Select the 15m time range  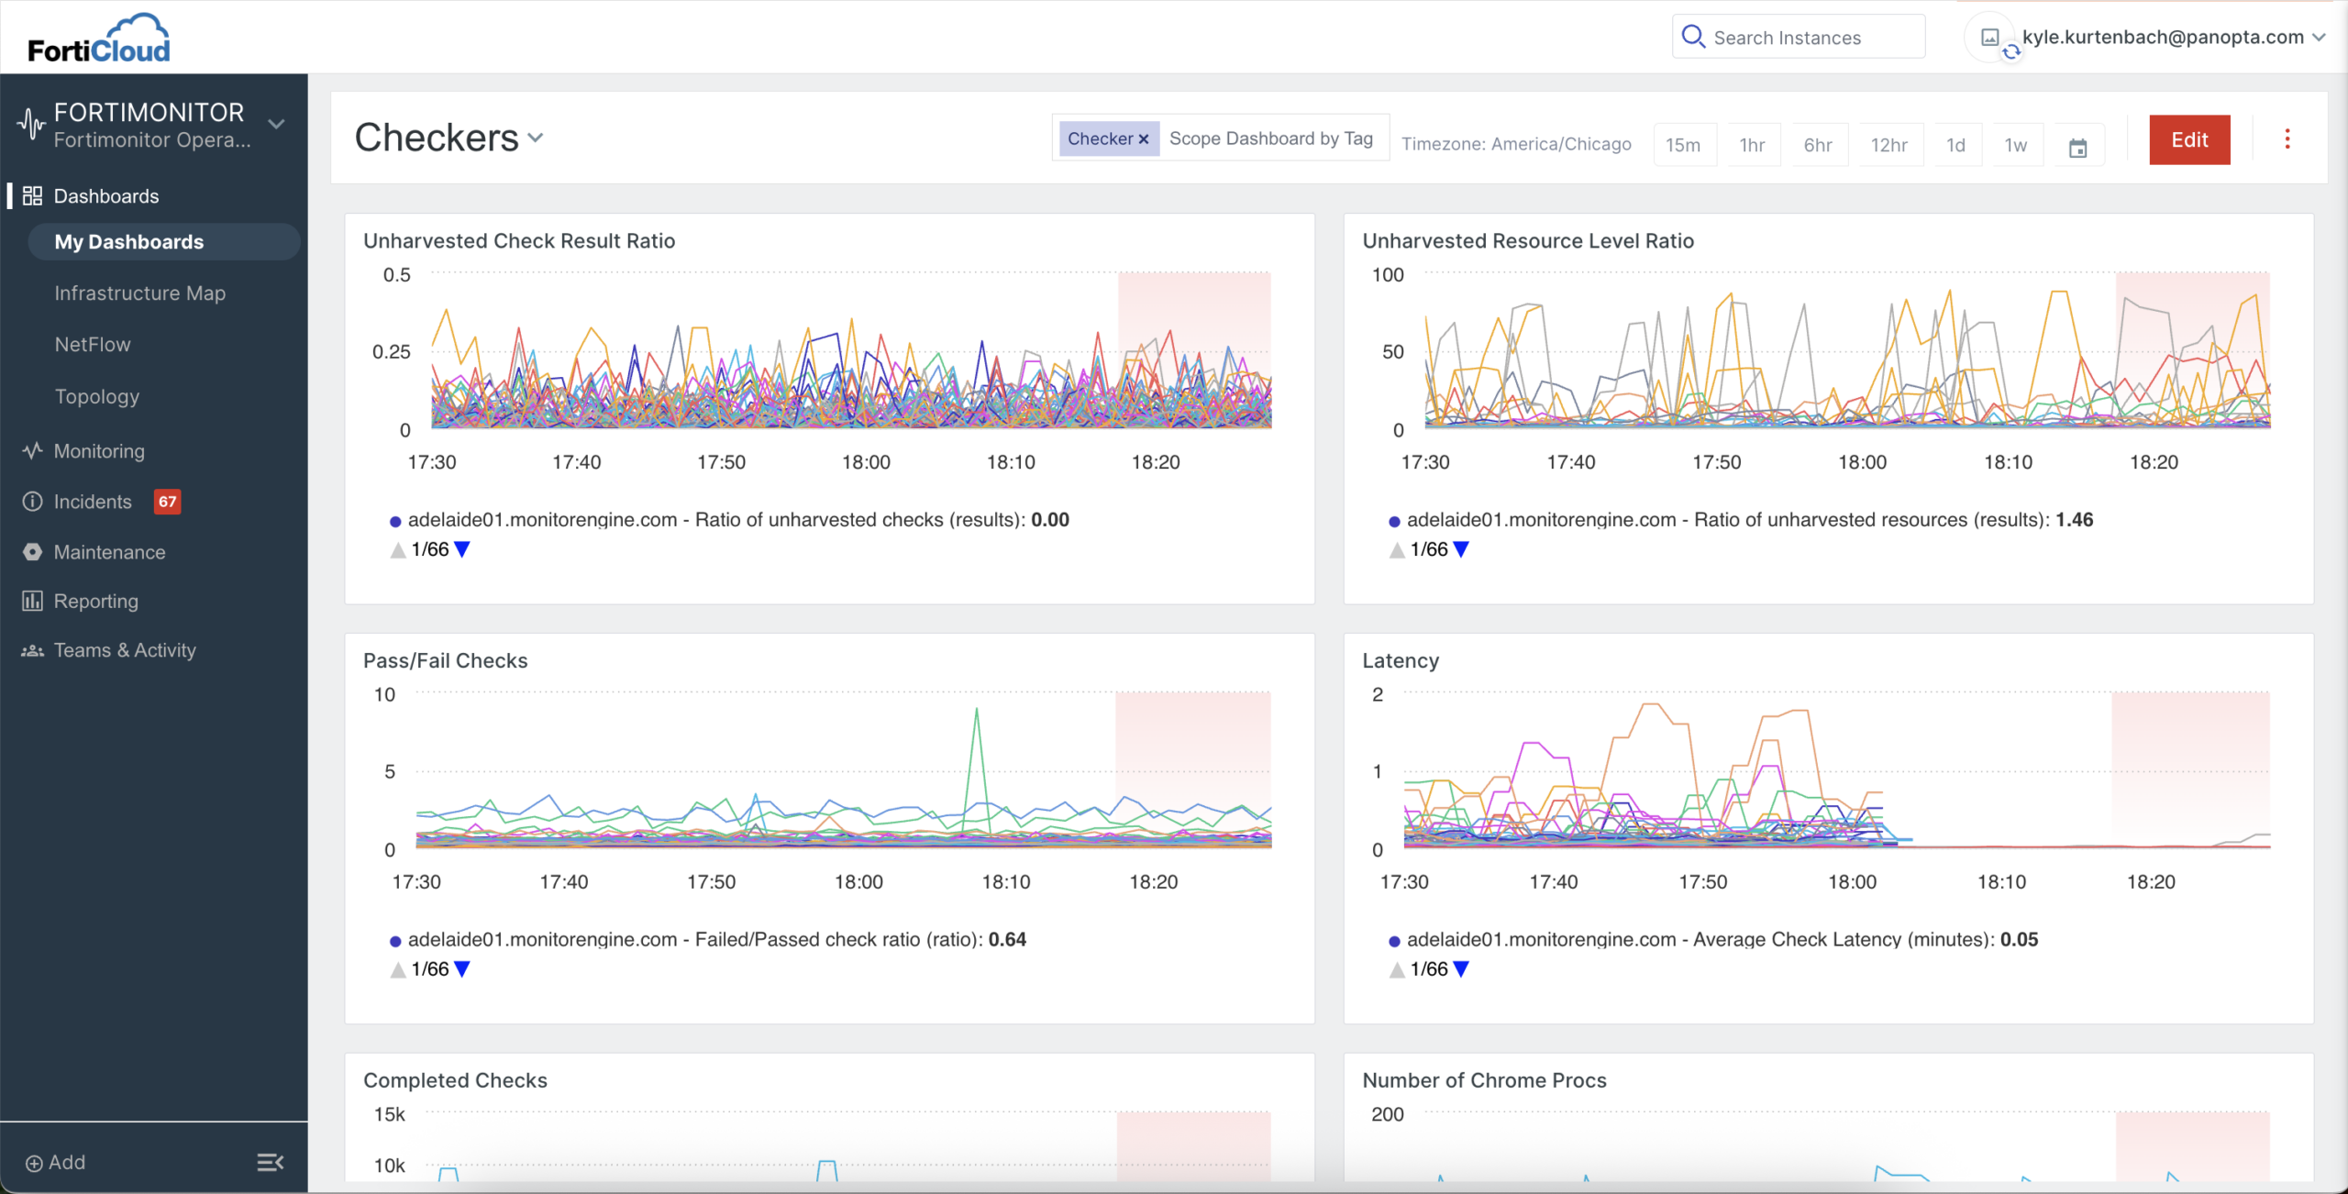(1682, 145)
